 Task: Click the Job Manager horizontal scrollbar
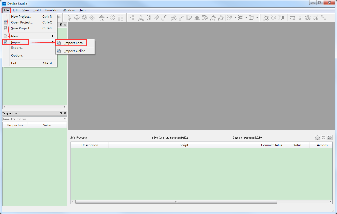tap(176, 202)
